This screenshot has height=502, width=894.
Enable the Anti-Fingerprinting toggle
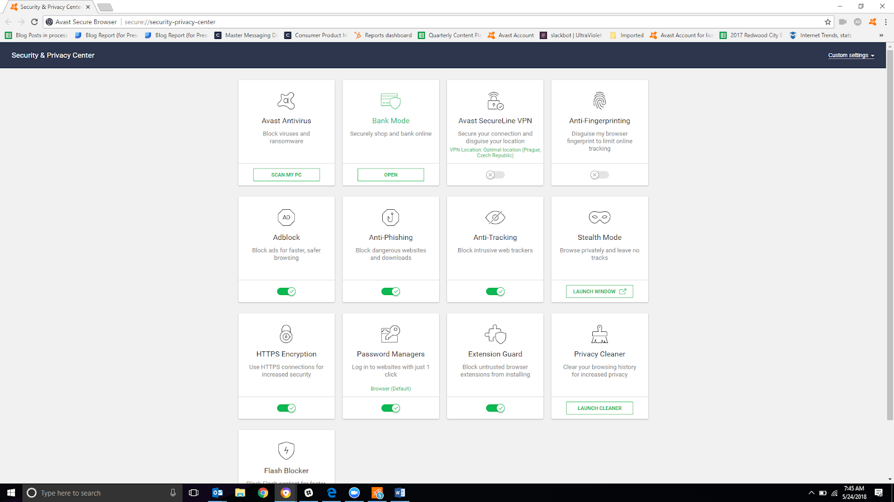[600, 175]
